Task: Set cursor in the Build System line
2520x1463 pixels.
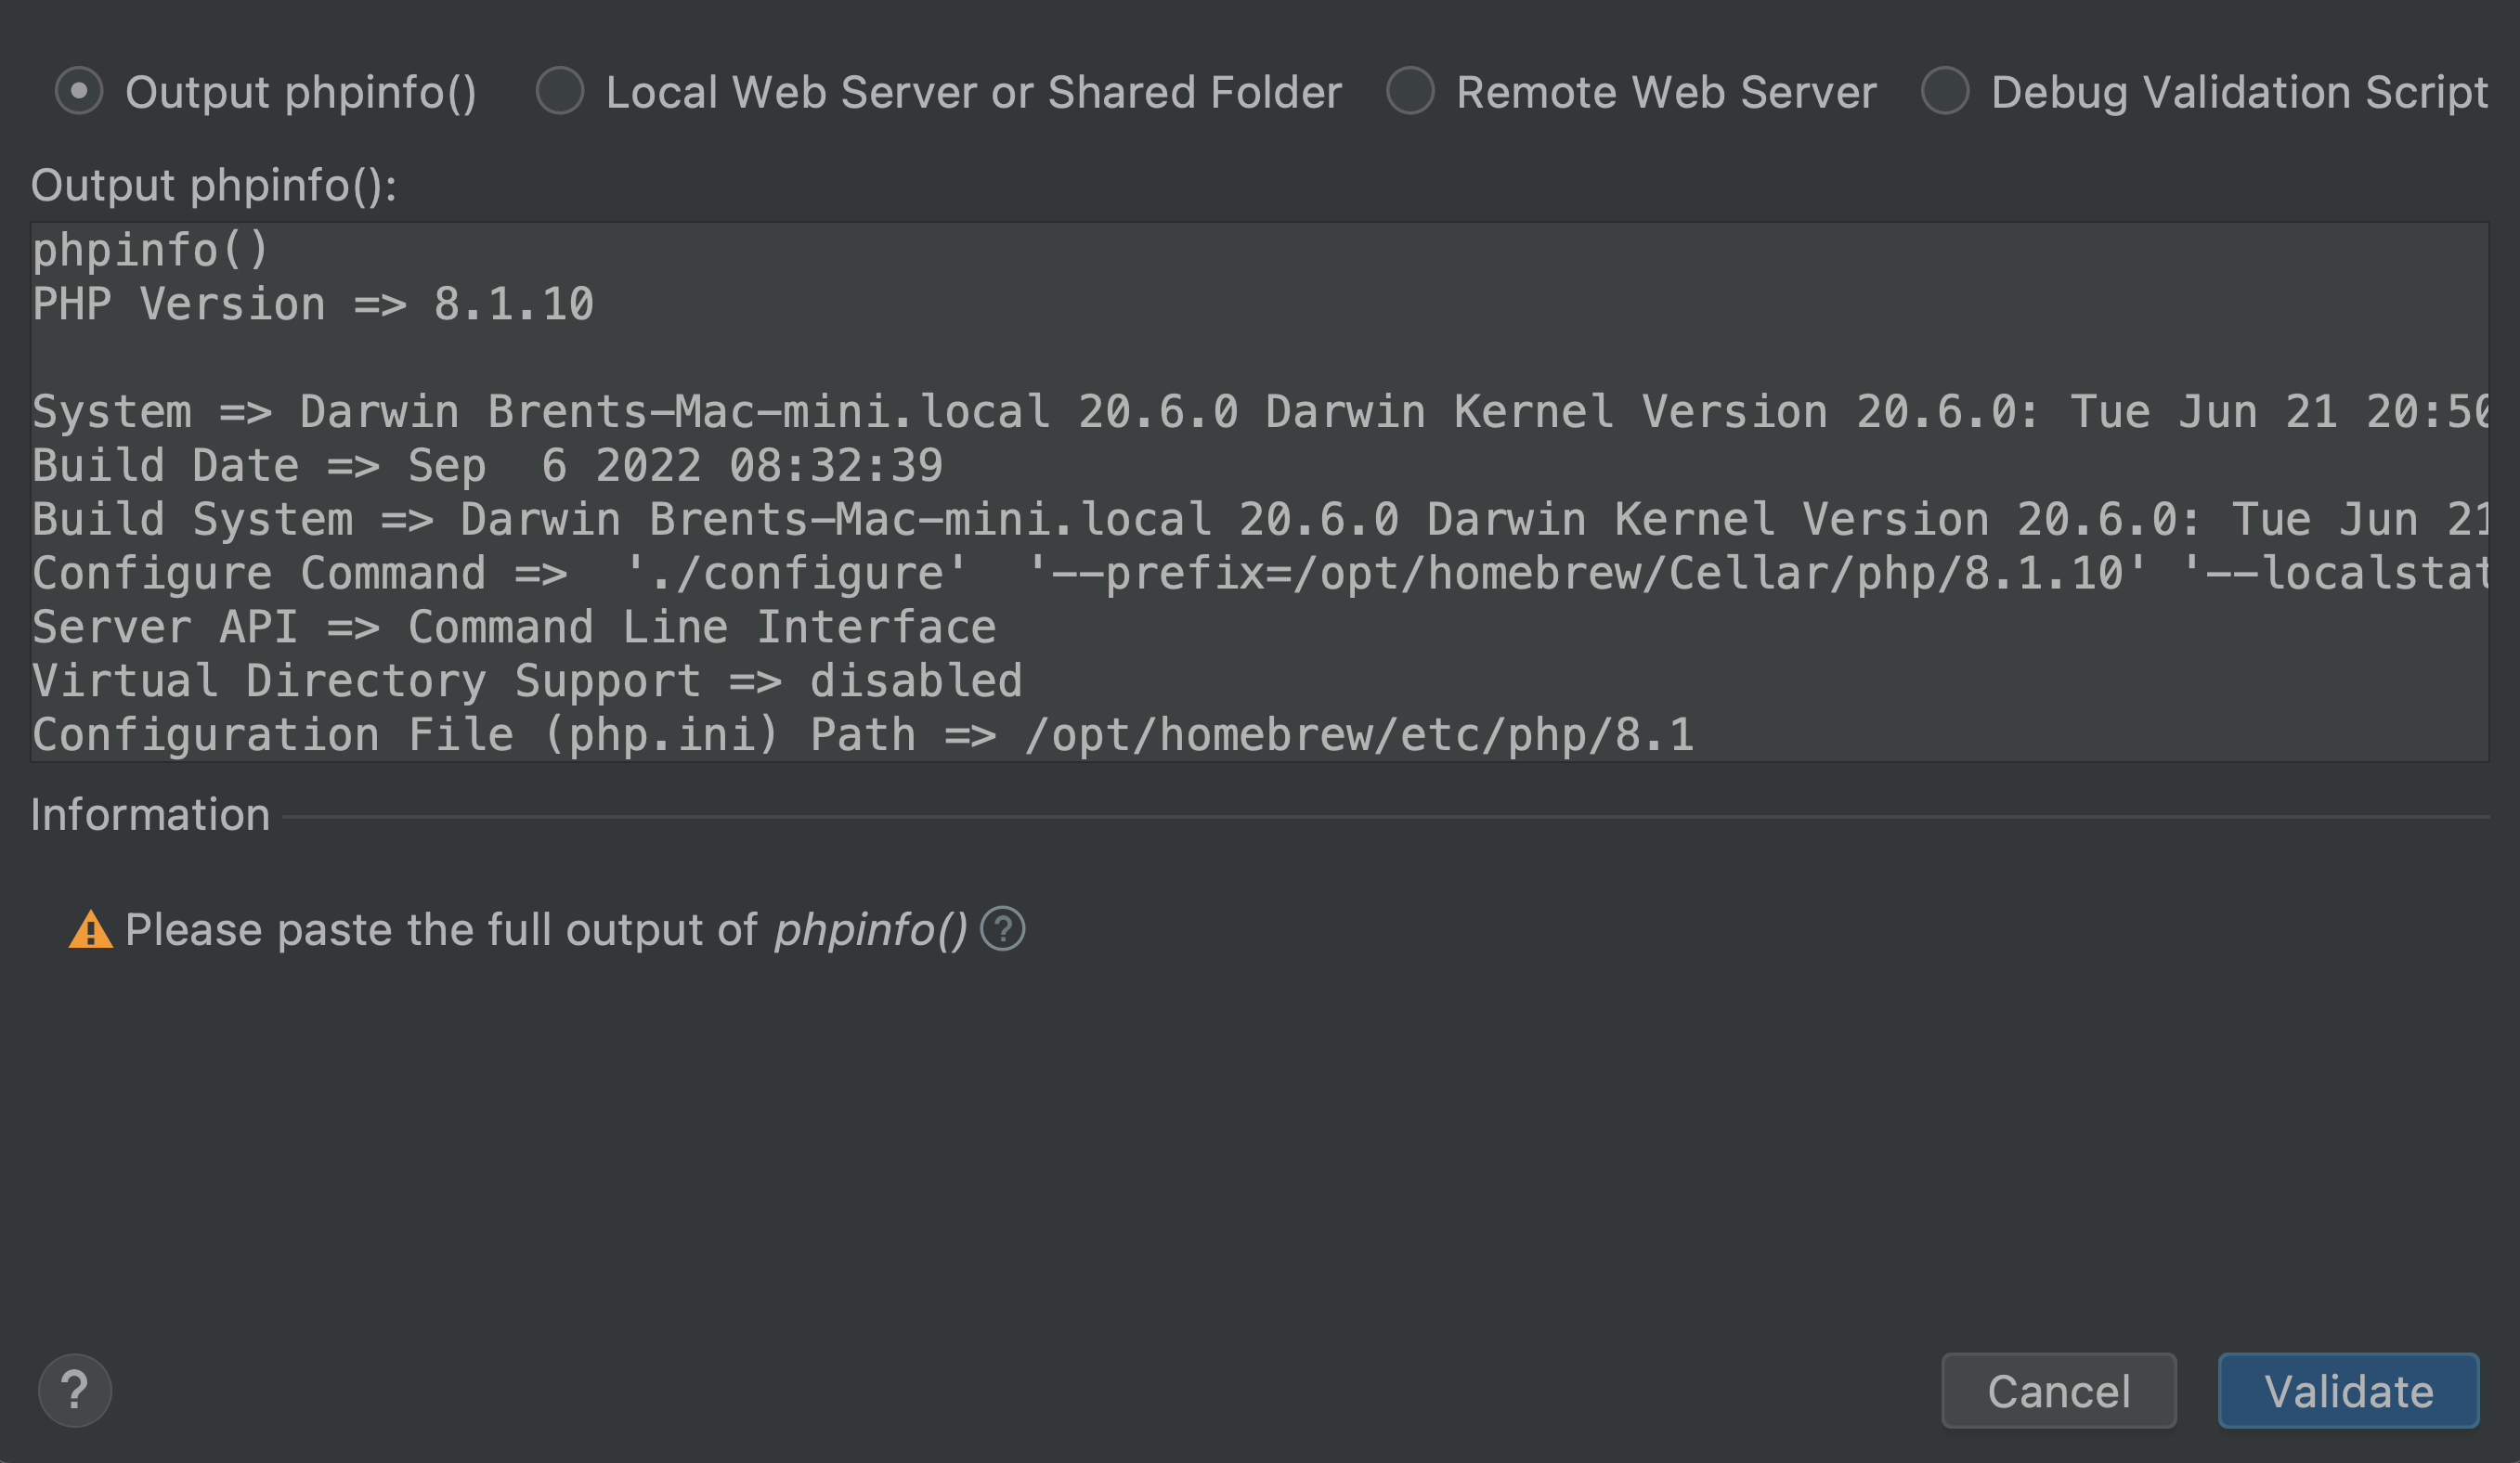Action: (x=1260, y=520)
